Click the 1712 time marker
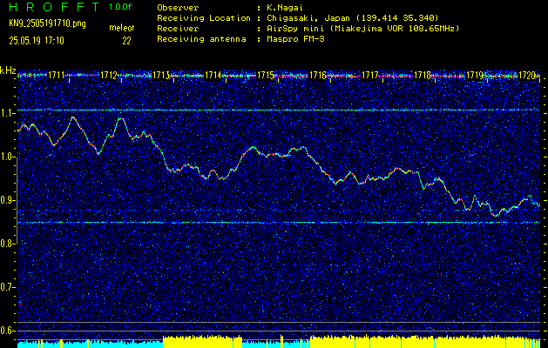Viewport: 548px width, 348px height. click(x=108, y=75)
